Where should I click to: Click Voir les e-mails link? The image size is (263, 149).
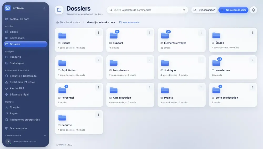129,22
